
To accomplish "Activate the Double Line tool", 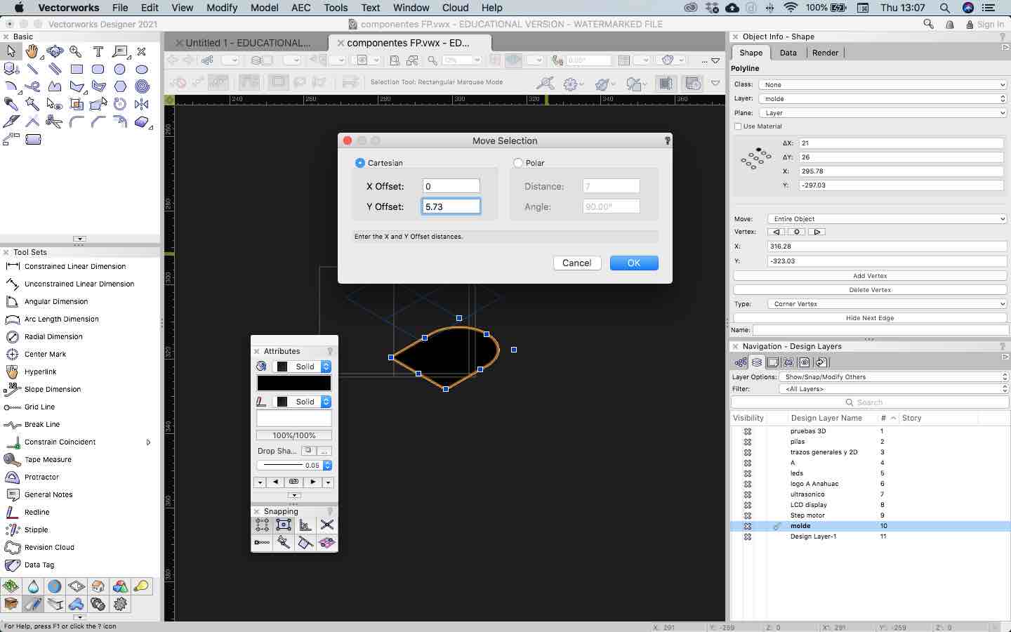I will click(x=54, y=69).
